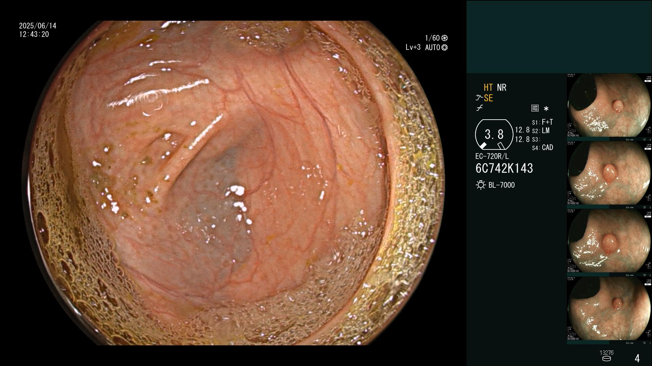The width and height of the screenshot is (652, 366).
Task: Click the NR noise reduction indicator
Action: click(x=502, y=87)
